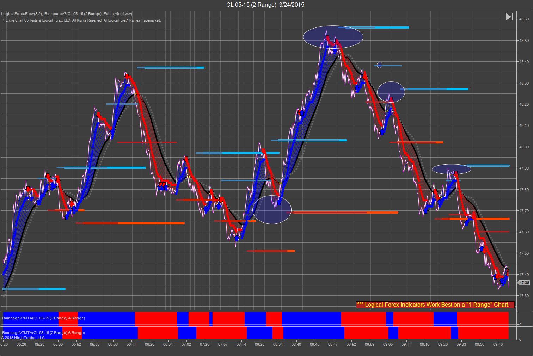The image size is (533, 356).
Task: Click the 47.30 price axis label
Action: point(523,296)
